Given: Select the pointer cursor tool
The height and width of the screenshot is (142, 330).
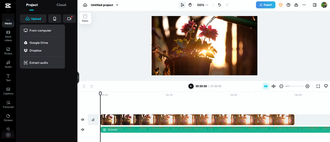Looking at the screenshot, I should 183,5.
